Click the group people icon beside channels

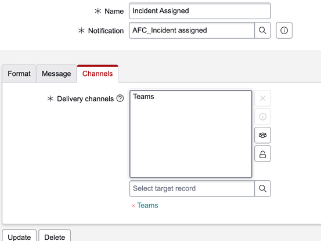tap(262, 135)
